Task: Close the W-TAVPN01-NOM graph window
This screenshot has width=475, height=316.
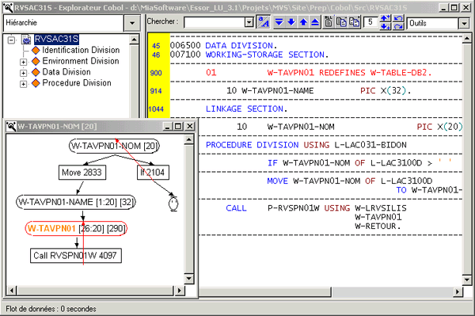Action: click(190, 126)
